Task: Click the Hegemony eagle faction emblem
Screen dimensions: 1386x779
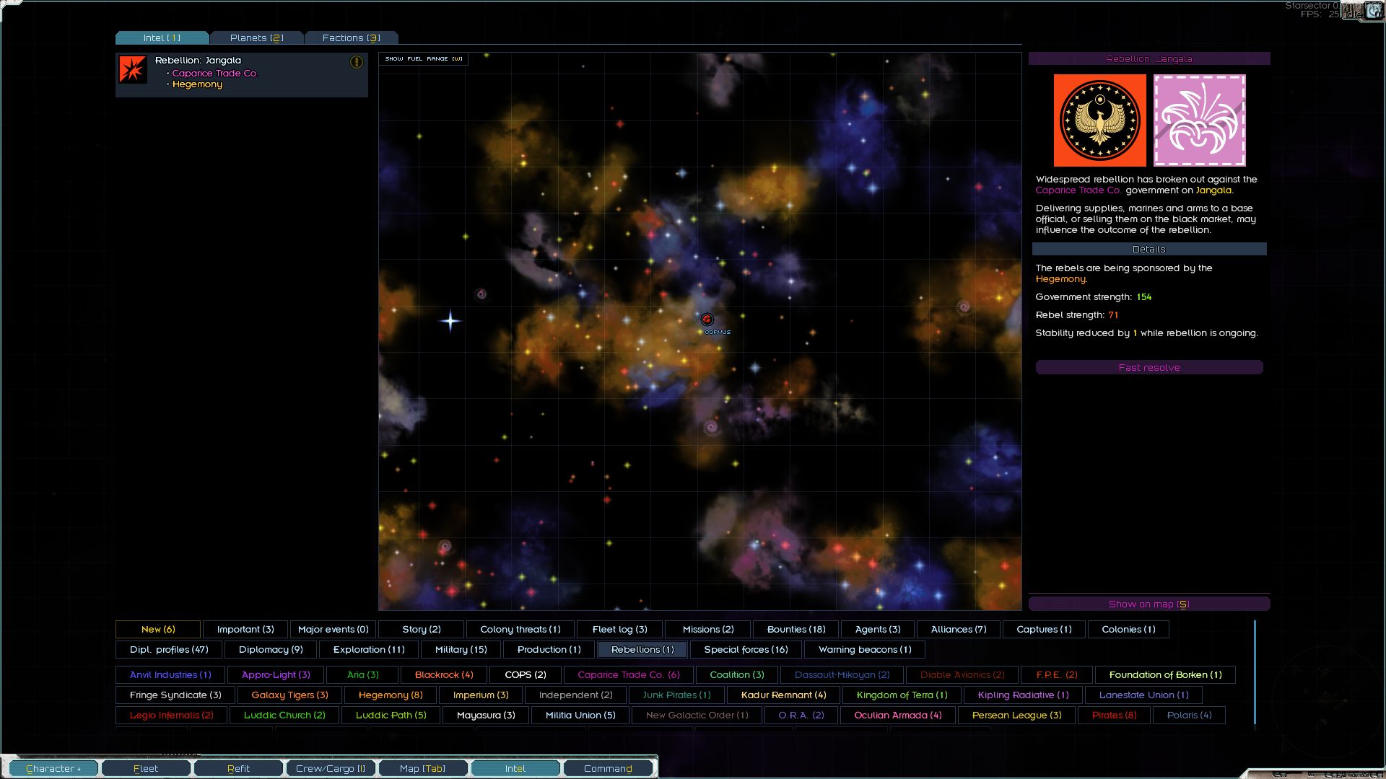Action: point(1099,120)
